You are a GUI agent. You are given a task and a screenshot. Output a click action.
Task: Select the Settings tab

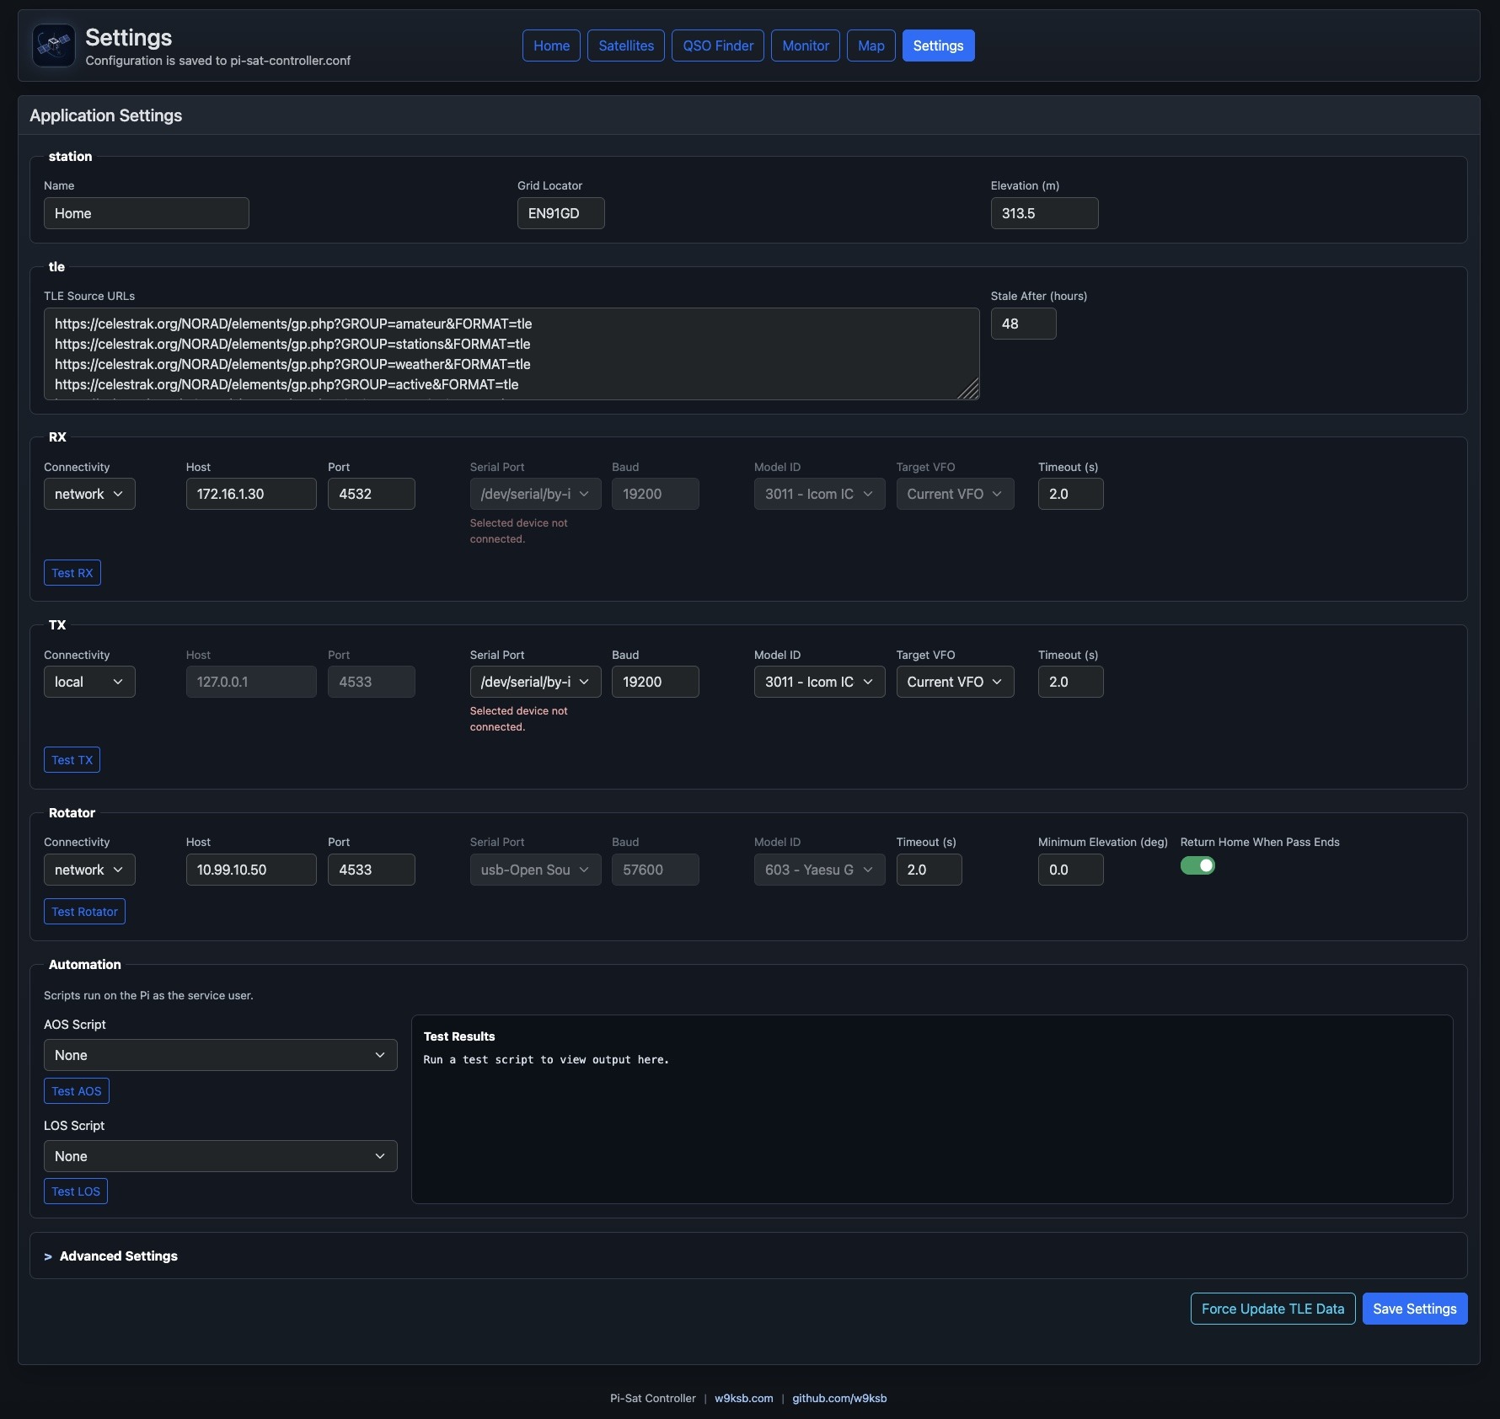(x=938, y=46)
